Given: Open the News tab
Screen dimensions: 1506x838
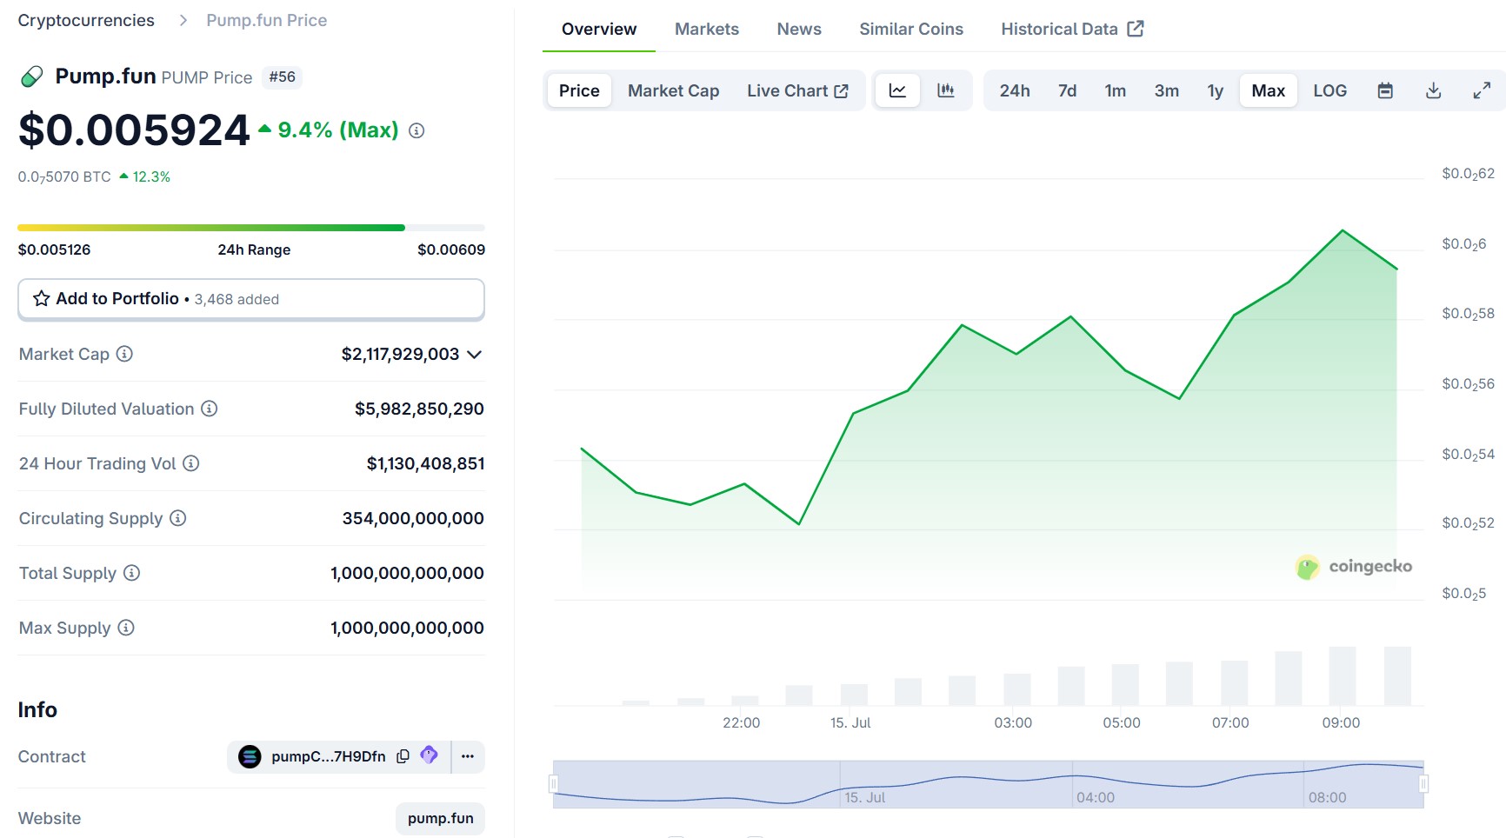Looking at the screenshot, I should (798, 28).
